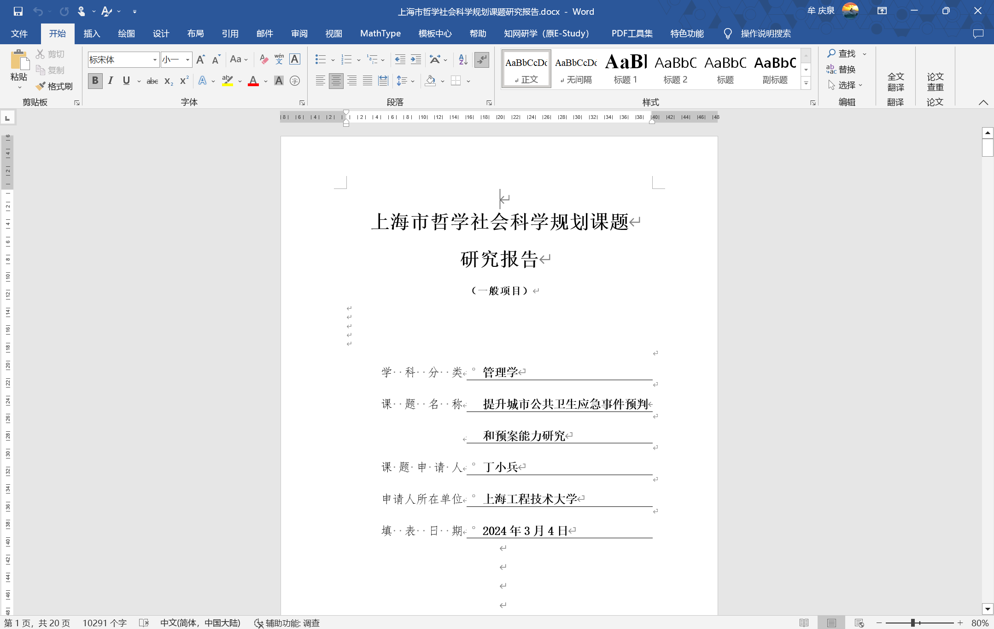Click the 全文翻译 button
The width and height of the screenshot is (994, 629).
(895, 82)
